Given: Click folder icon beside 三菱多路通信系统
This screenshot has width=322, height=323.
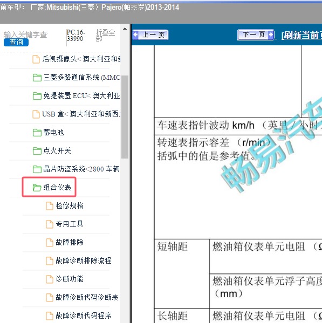Looking at the screenshot, I should pos(37,78).
